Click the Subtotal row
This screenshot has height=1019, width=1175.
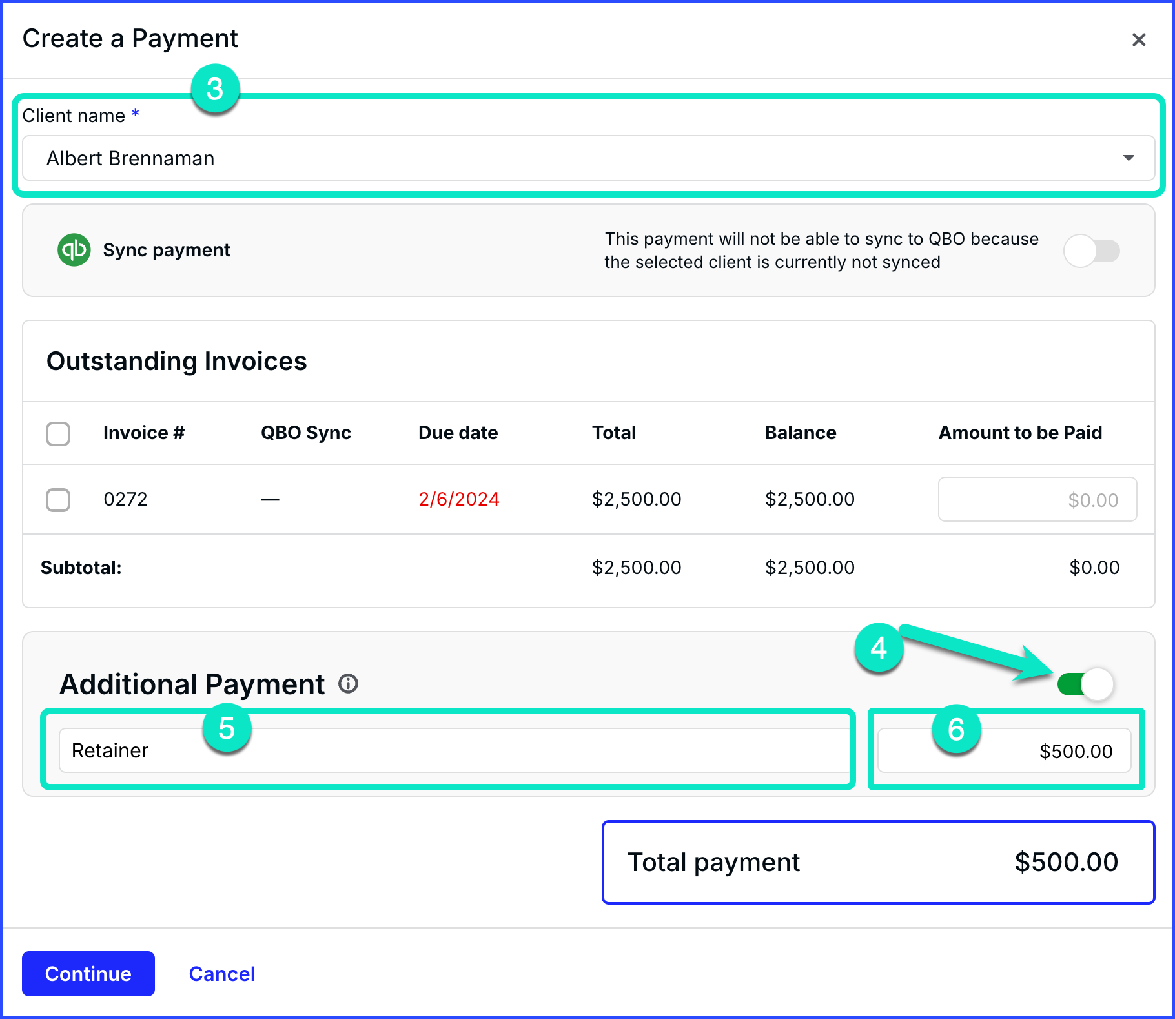(81, 568)
